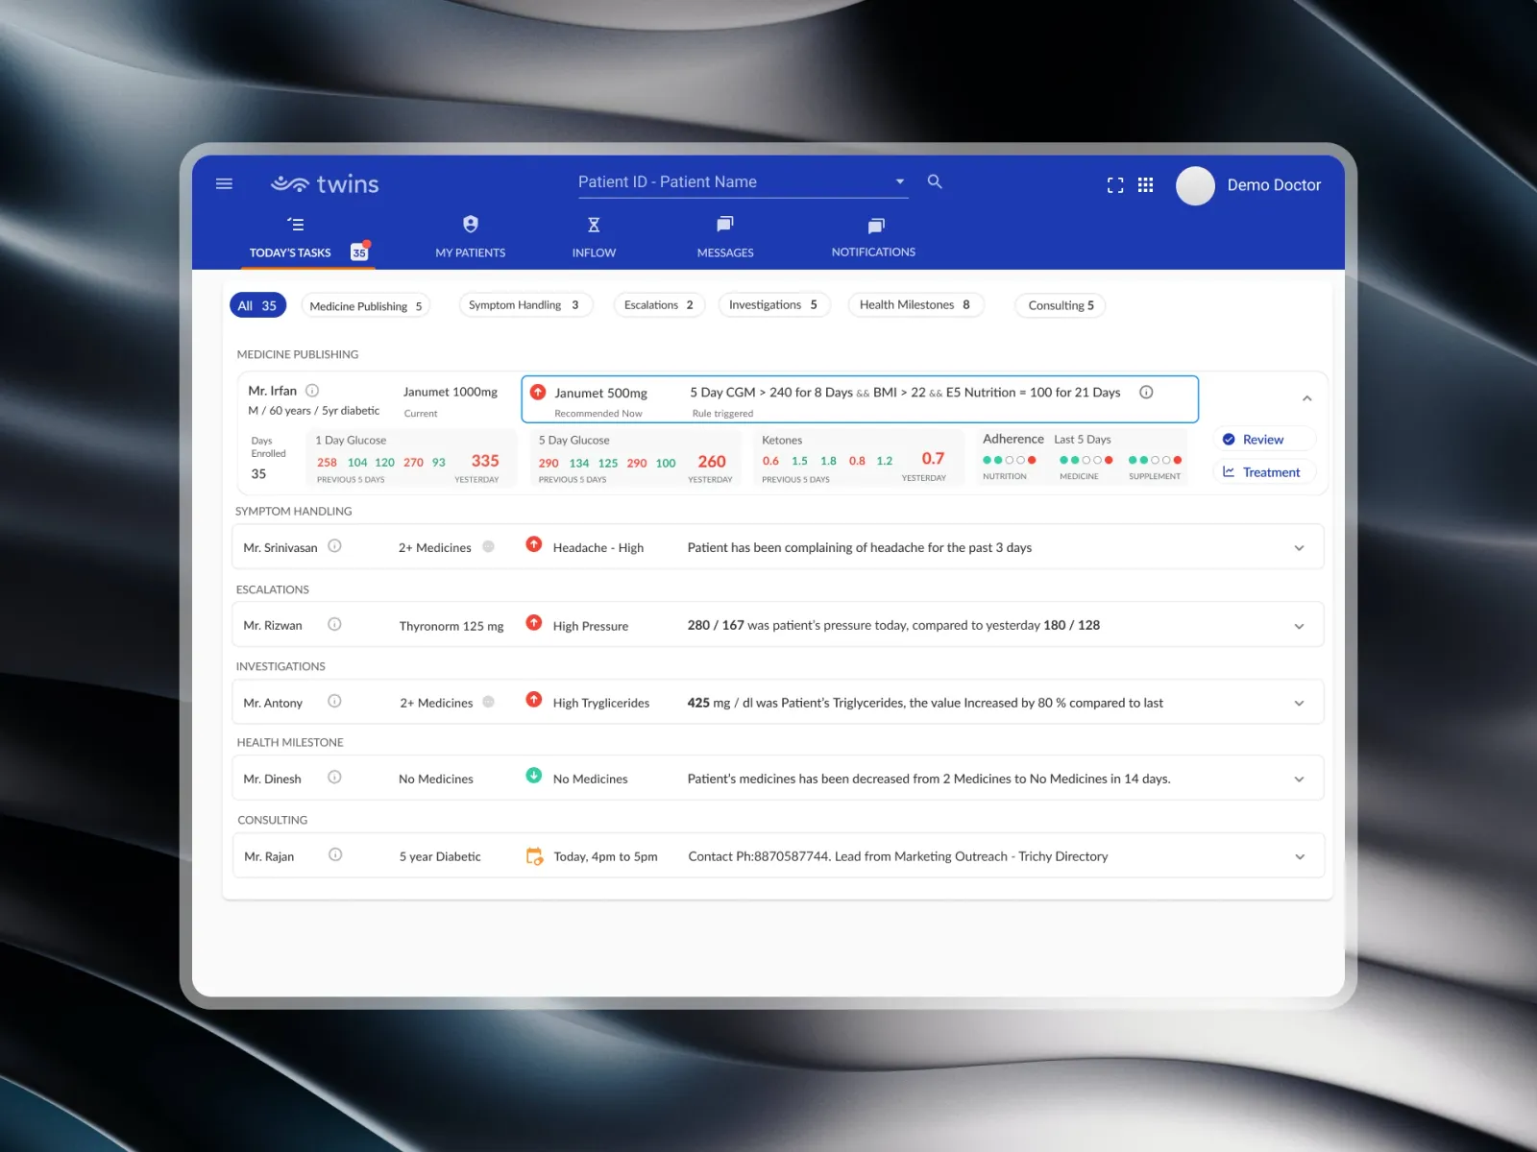
Task: Open the My Patients tab
Action: click(x=470, y=238)
